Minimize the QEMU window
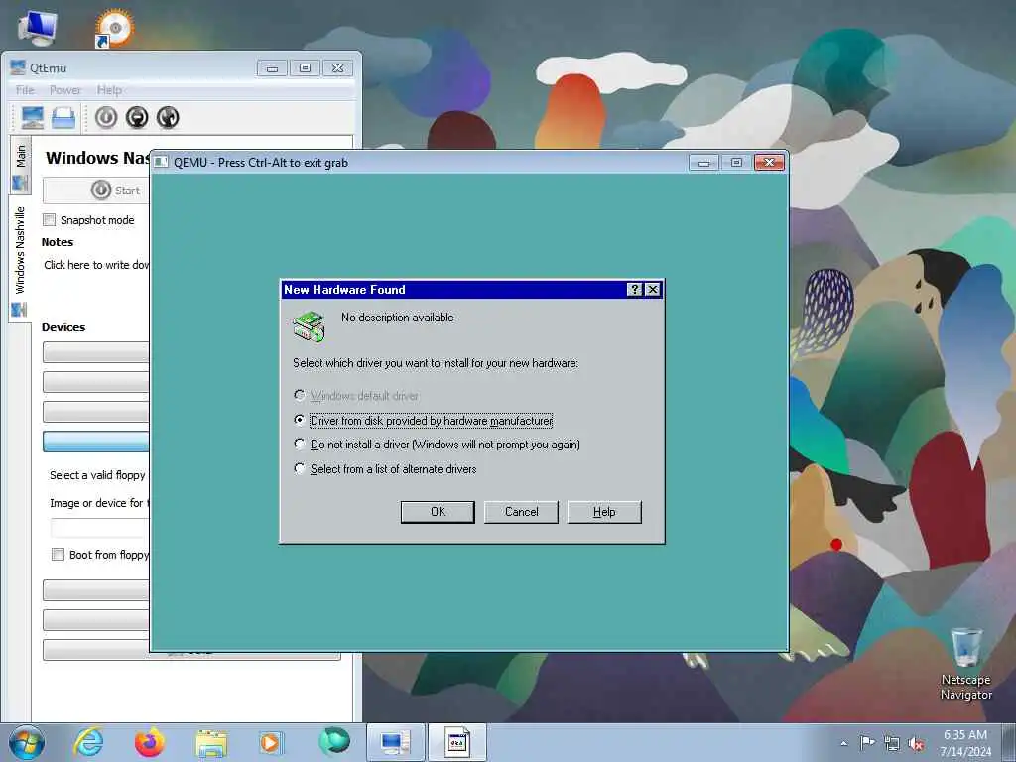 pyautogui.click(x=704, y=162)
